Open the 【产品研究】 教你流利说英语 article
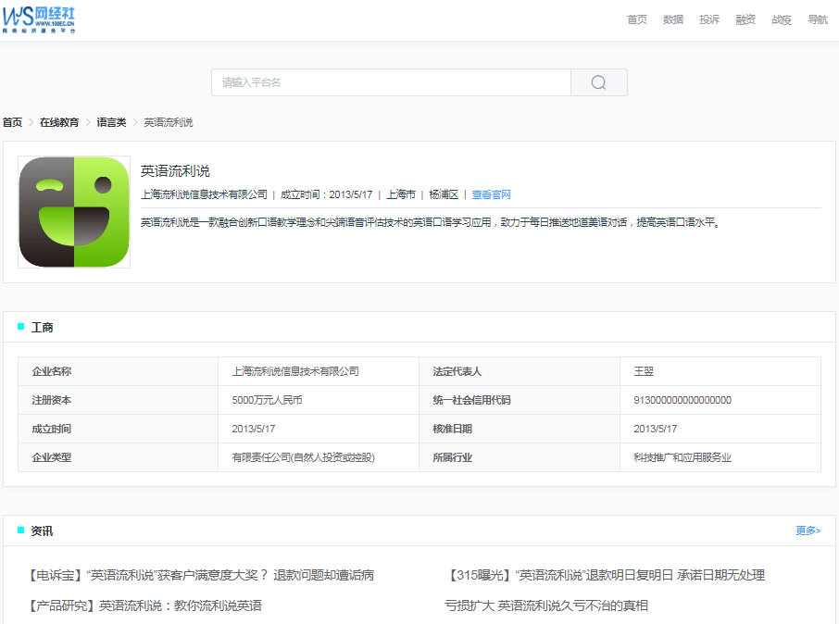The width and height of the screenshot is (839, 624). click(144, 605)
